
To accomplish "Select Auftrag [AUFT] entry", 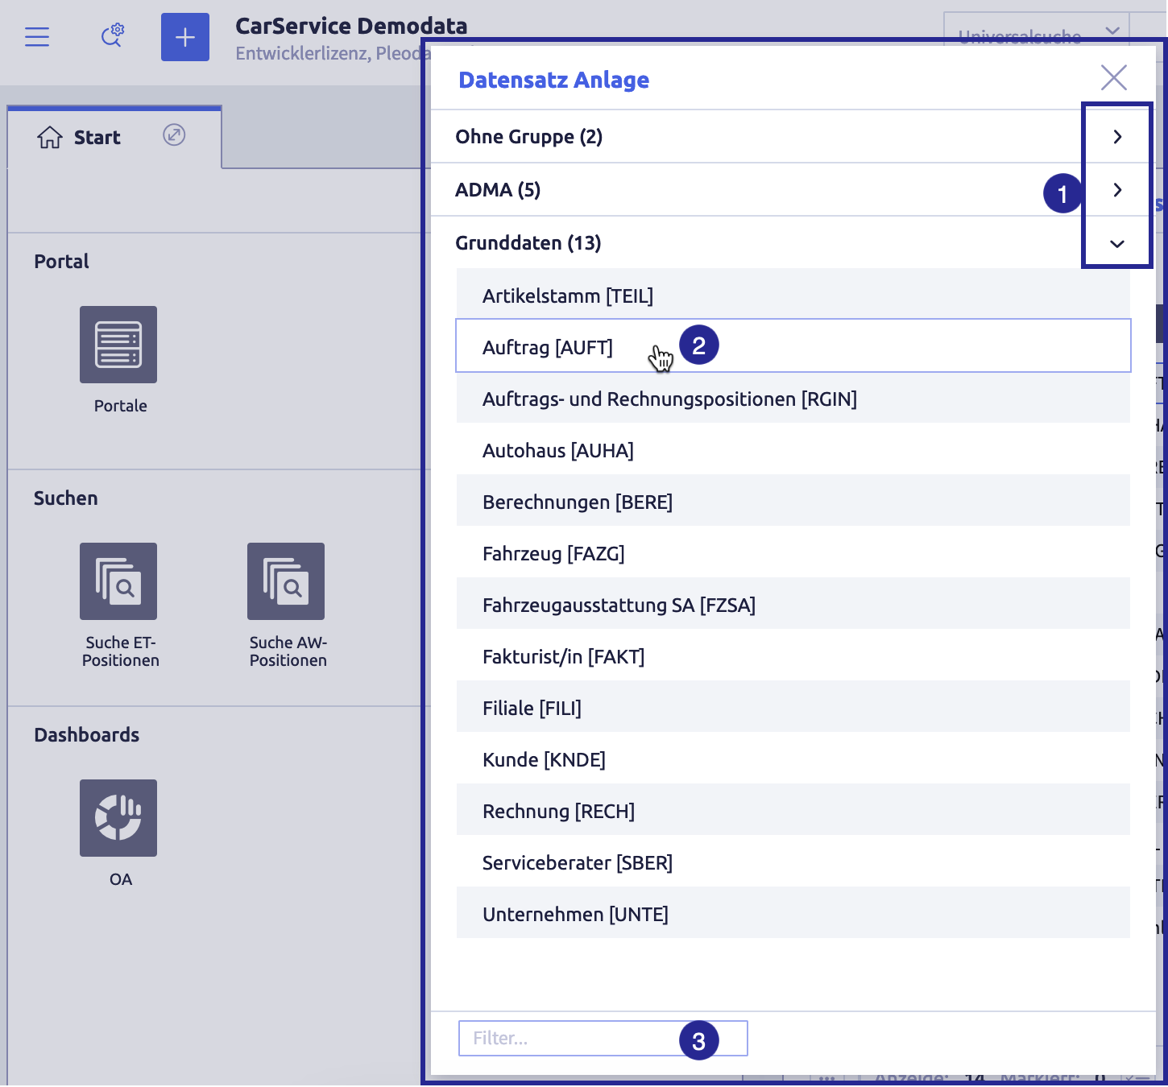I will point(793,346).
